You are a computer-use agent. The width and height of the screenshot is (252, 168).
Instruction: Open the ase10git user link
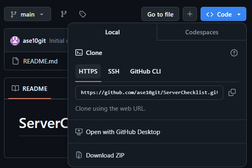pyautogui.click(x=34, y=41)
